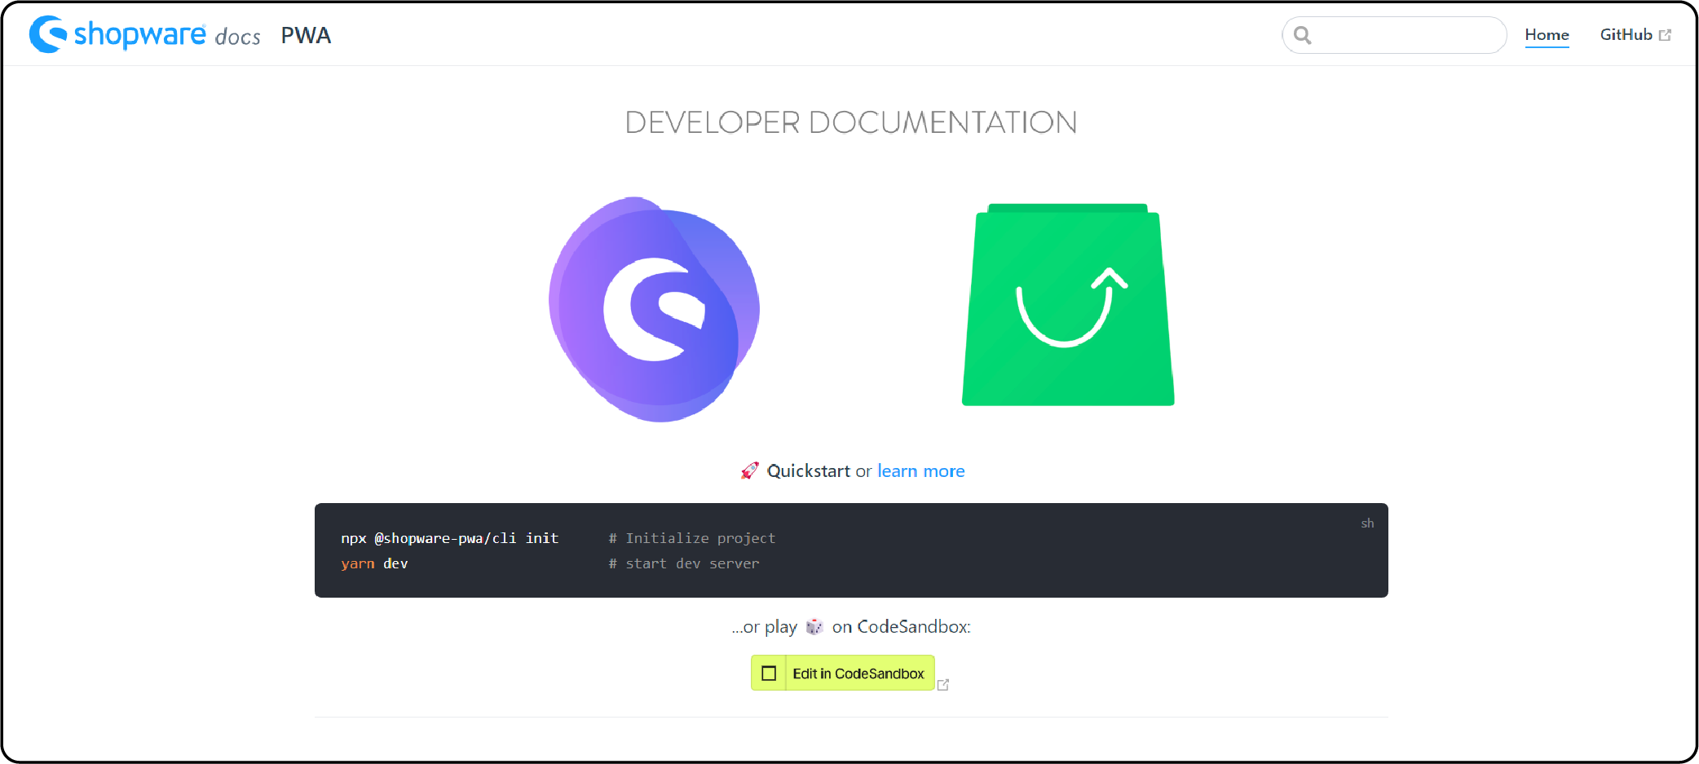Click the purple Shopware PWA logo

pos(654,309)
